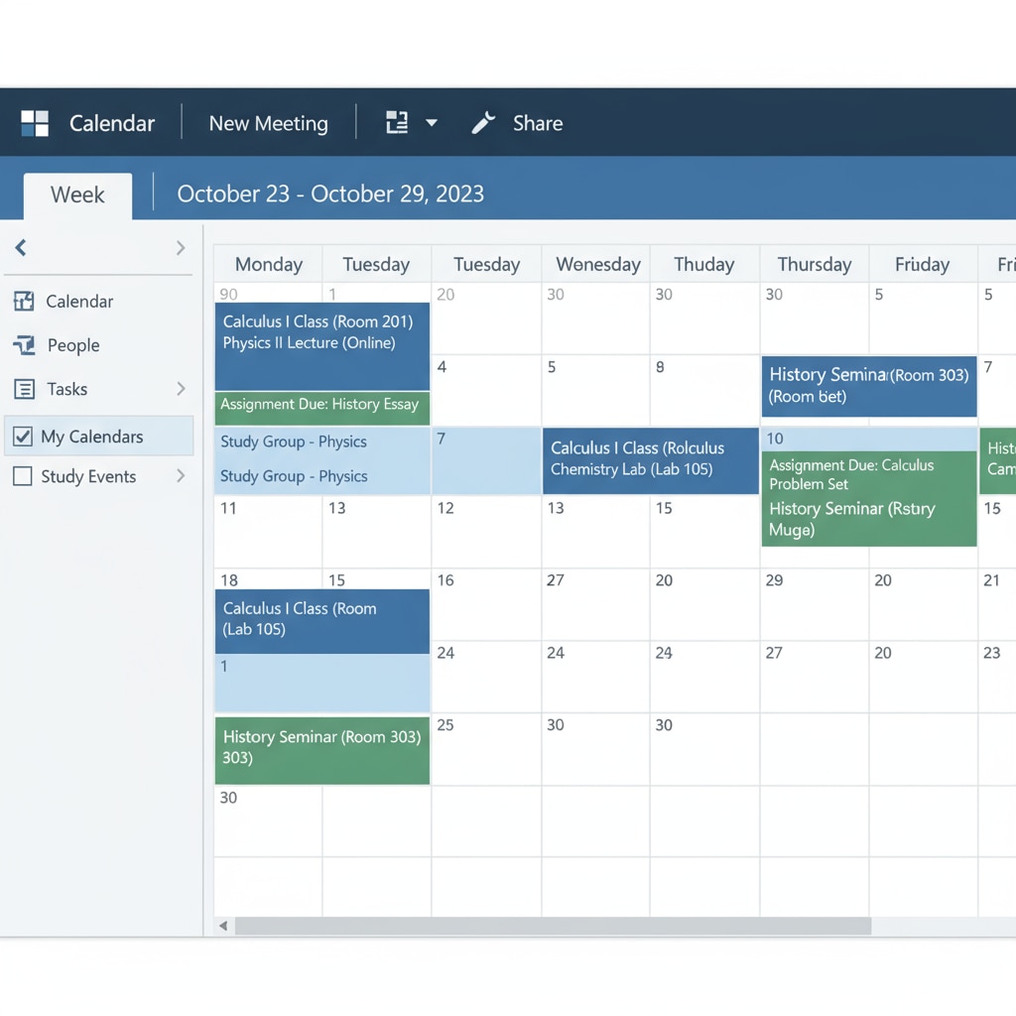Image resolution: width=1016 pixels, height=1016 pixels.
Task: Click the app grid logo icon
Action: (x=35, y=123)
